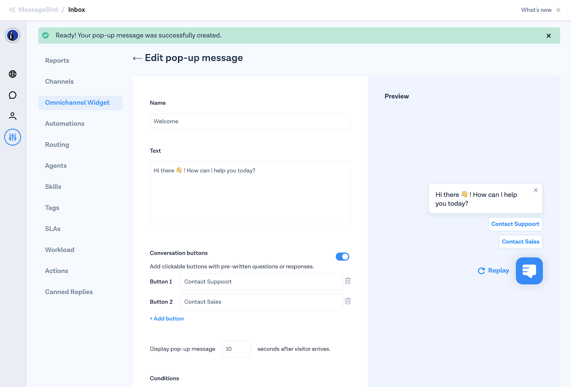Viewport: 571px width, 387px height.
Task: Delete Button 2 with trash icon
Action: [x=348, y=301]
